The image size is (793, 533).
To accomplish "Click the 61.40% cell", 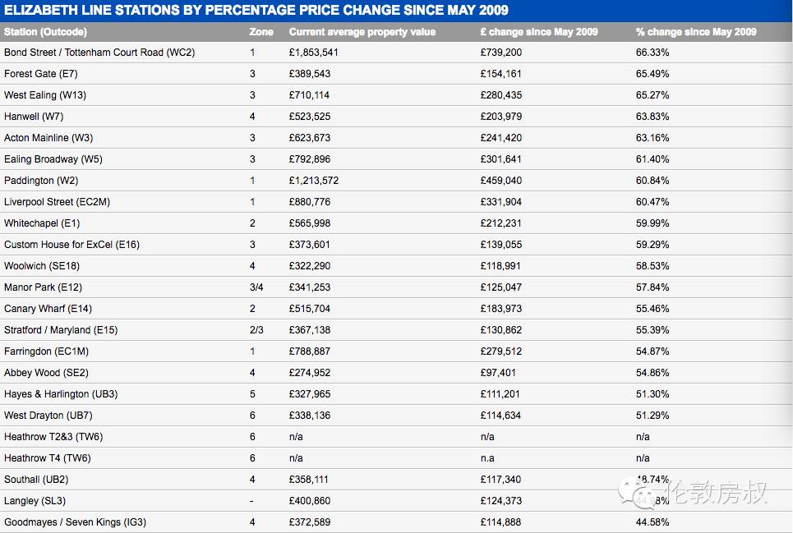I will tap(652, 159).
